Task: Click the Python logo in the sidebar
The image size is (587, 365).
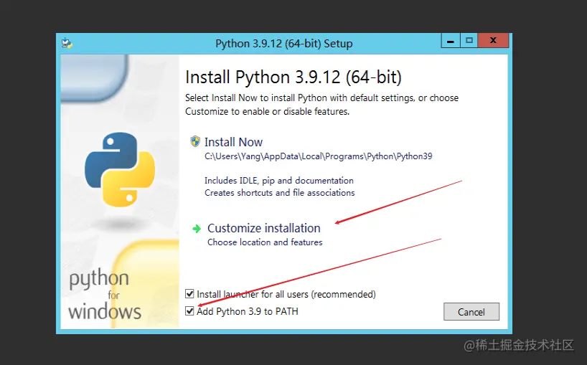Action: (x=120, y=169)
